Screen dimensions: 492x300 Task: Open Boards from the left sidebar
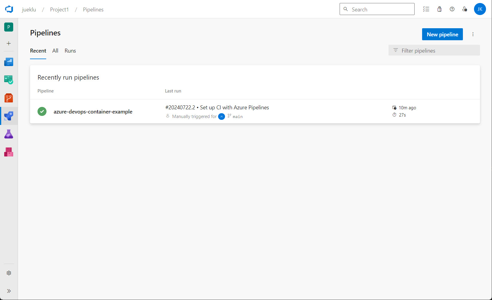click(9, 80)
